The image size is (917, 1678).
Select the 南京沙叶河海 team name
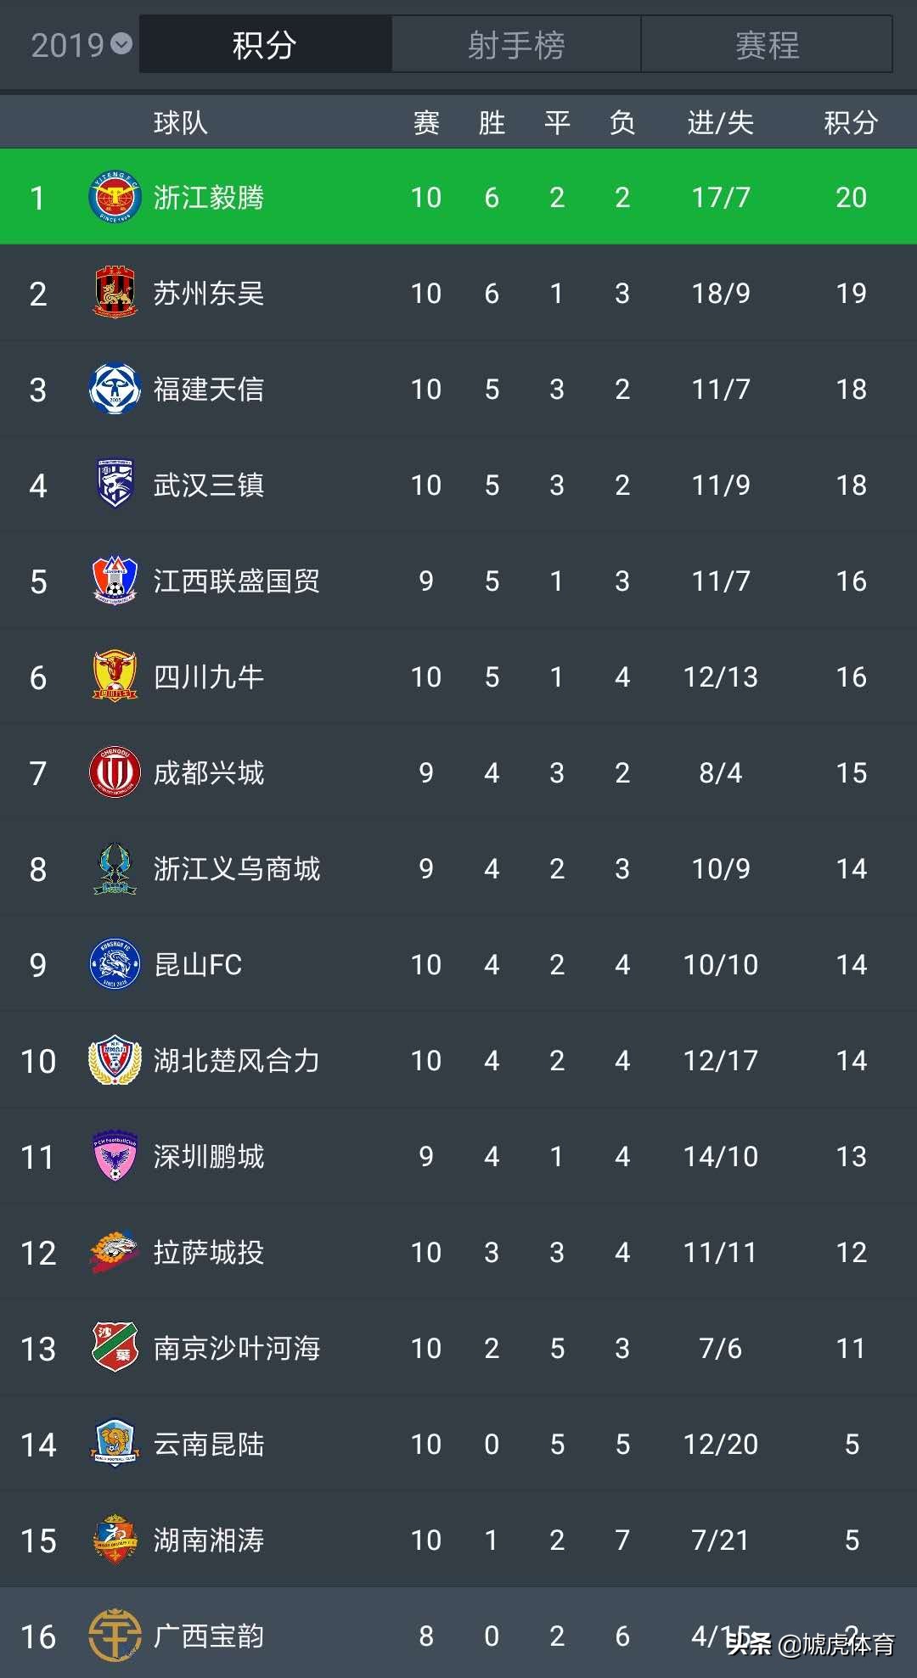pyautogui.click(x=236, y=1349)
